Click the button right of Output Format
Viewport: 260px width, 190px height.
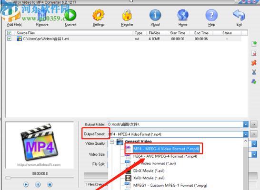254,134
